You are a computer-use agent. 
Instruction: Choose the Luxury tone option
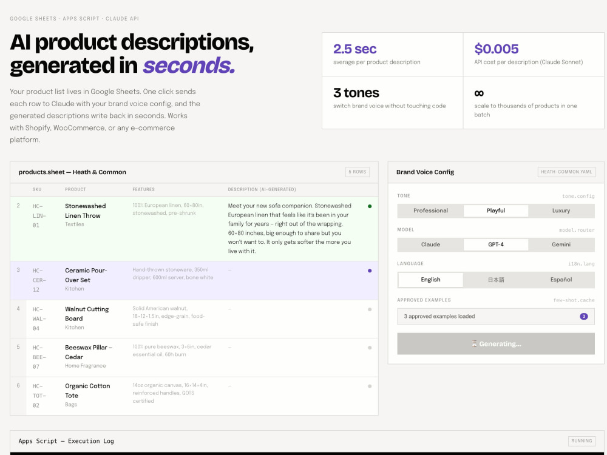coord(561,211)
